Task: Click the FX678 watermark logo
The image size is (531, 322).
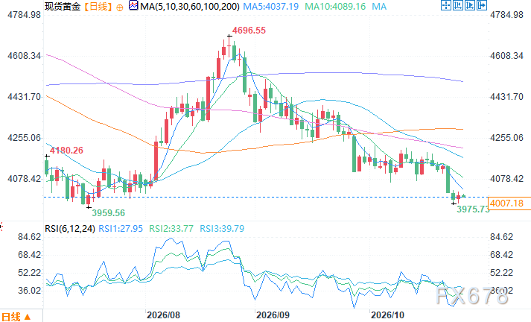Action: (x=471, y=296)
